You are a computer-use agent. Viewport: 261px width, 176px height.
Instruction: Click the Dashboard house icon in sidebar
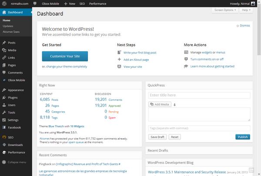coord(4,12)
